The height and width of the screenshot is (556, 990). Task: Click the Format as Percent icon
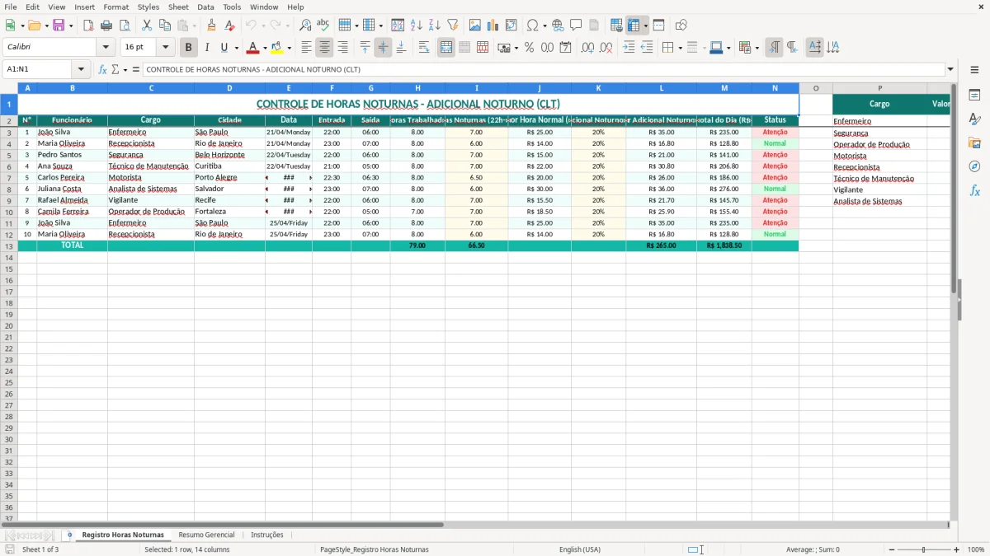click(x=530, y=48)
